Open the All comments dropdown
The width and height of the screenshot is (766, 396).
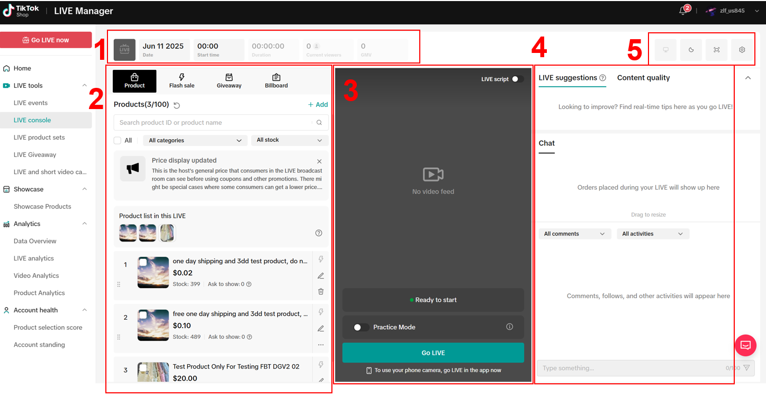coord(574,233)
